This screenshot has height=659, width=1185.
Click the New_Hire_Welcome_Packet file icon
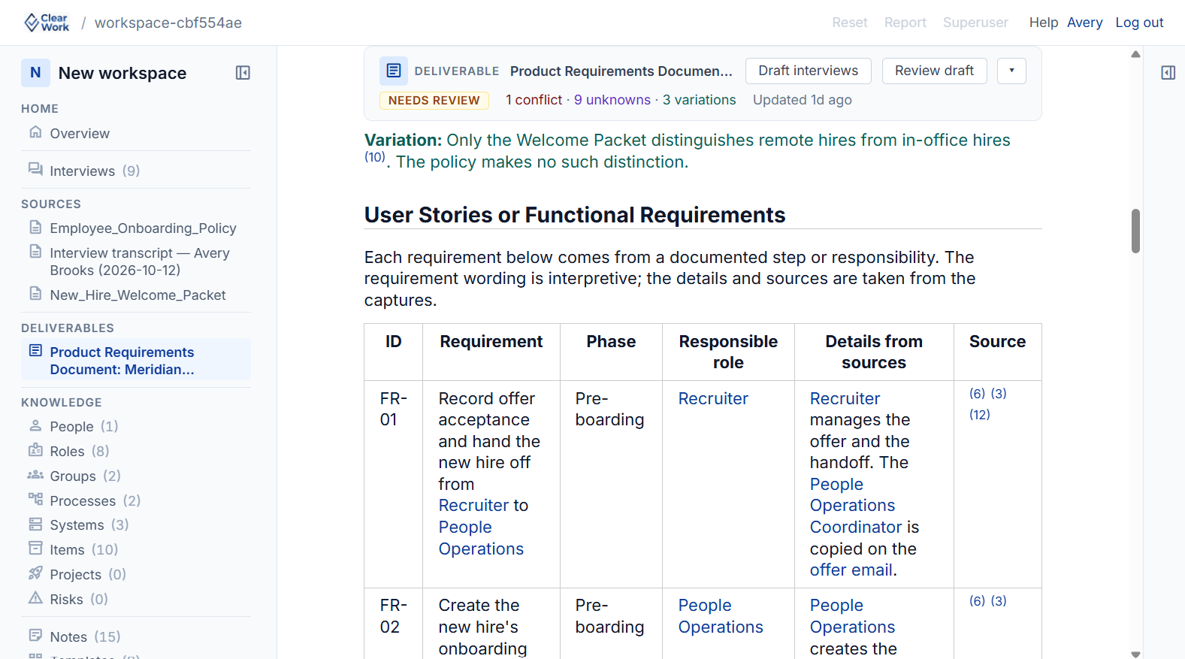[35, 294]
